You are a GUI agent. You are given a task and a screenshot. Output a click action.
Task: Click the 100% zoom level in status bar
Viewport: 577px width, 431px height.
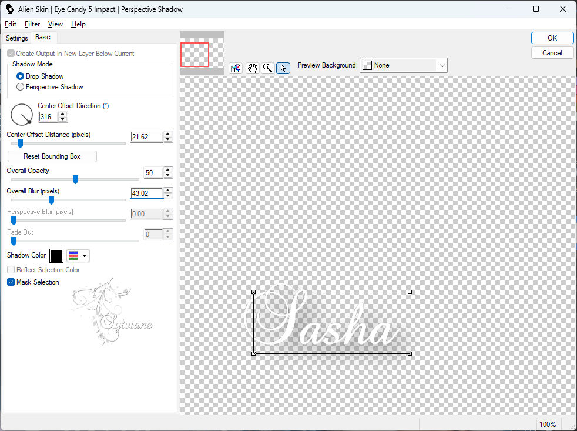[548, 425]
